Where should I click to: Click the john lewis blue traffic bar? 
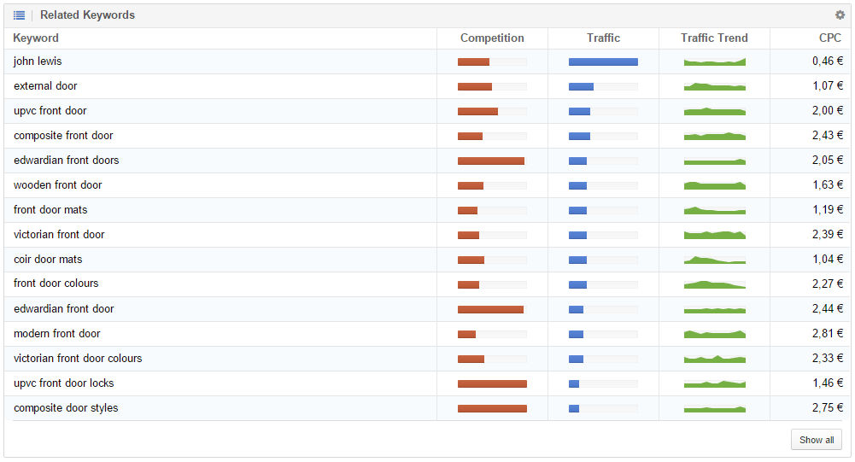[603, 62]
